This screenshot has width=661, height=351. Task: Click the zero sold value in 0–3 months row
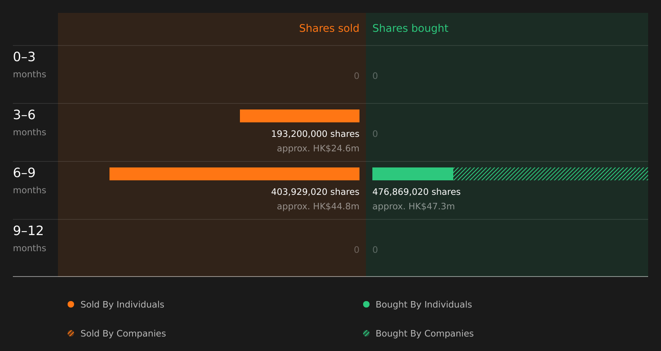click(357, 76)
